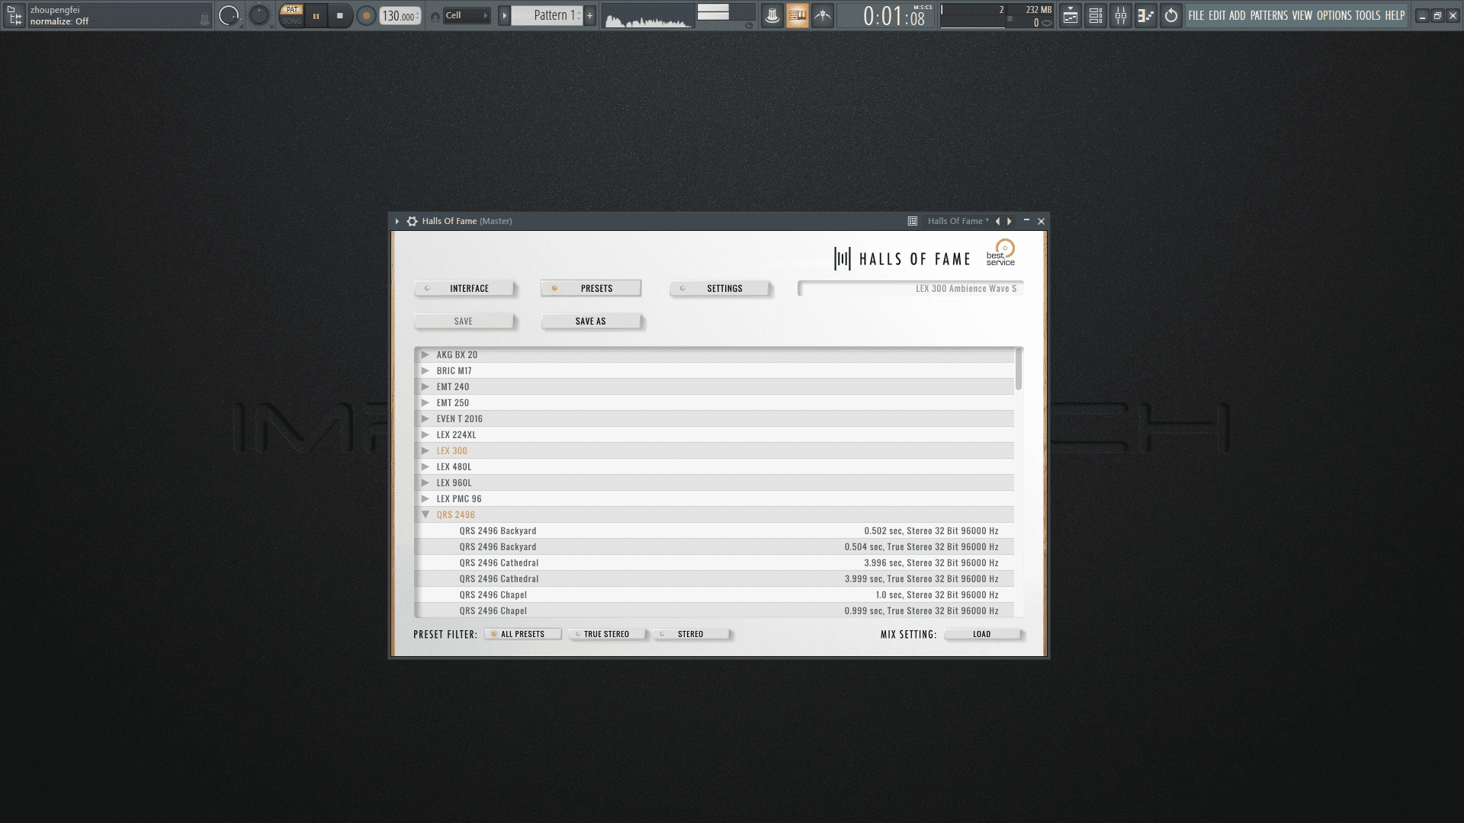Select QRS 2496 Cathedral 3.999 sec True Stereo preset
Viewport: 1464px width, 823px height.
click(714, 578)
